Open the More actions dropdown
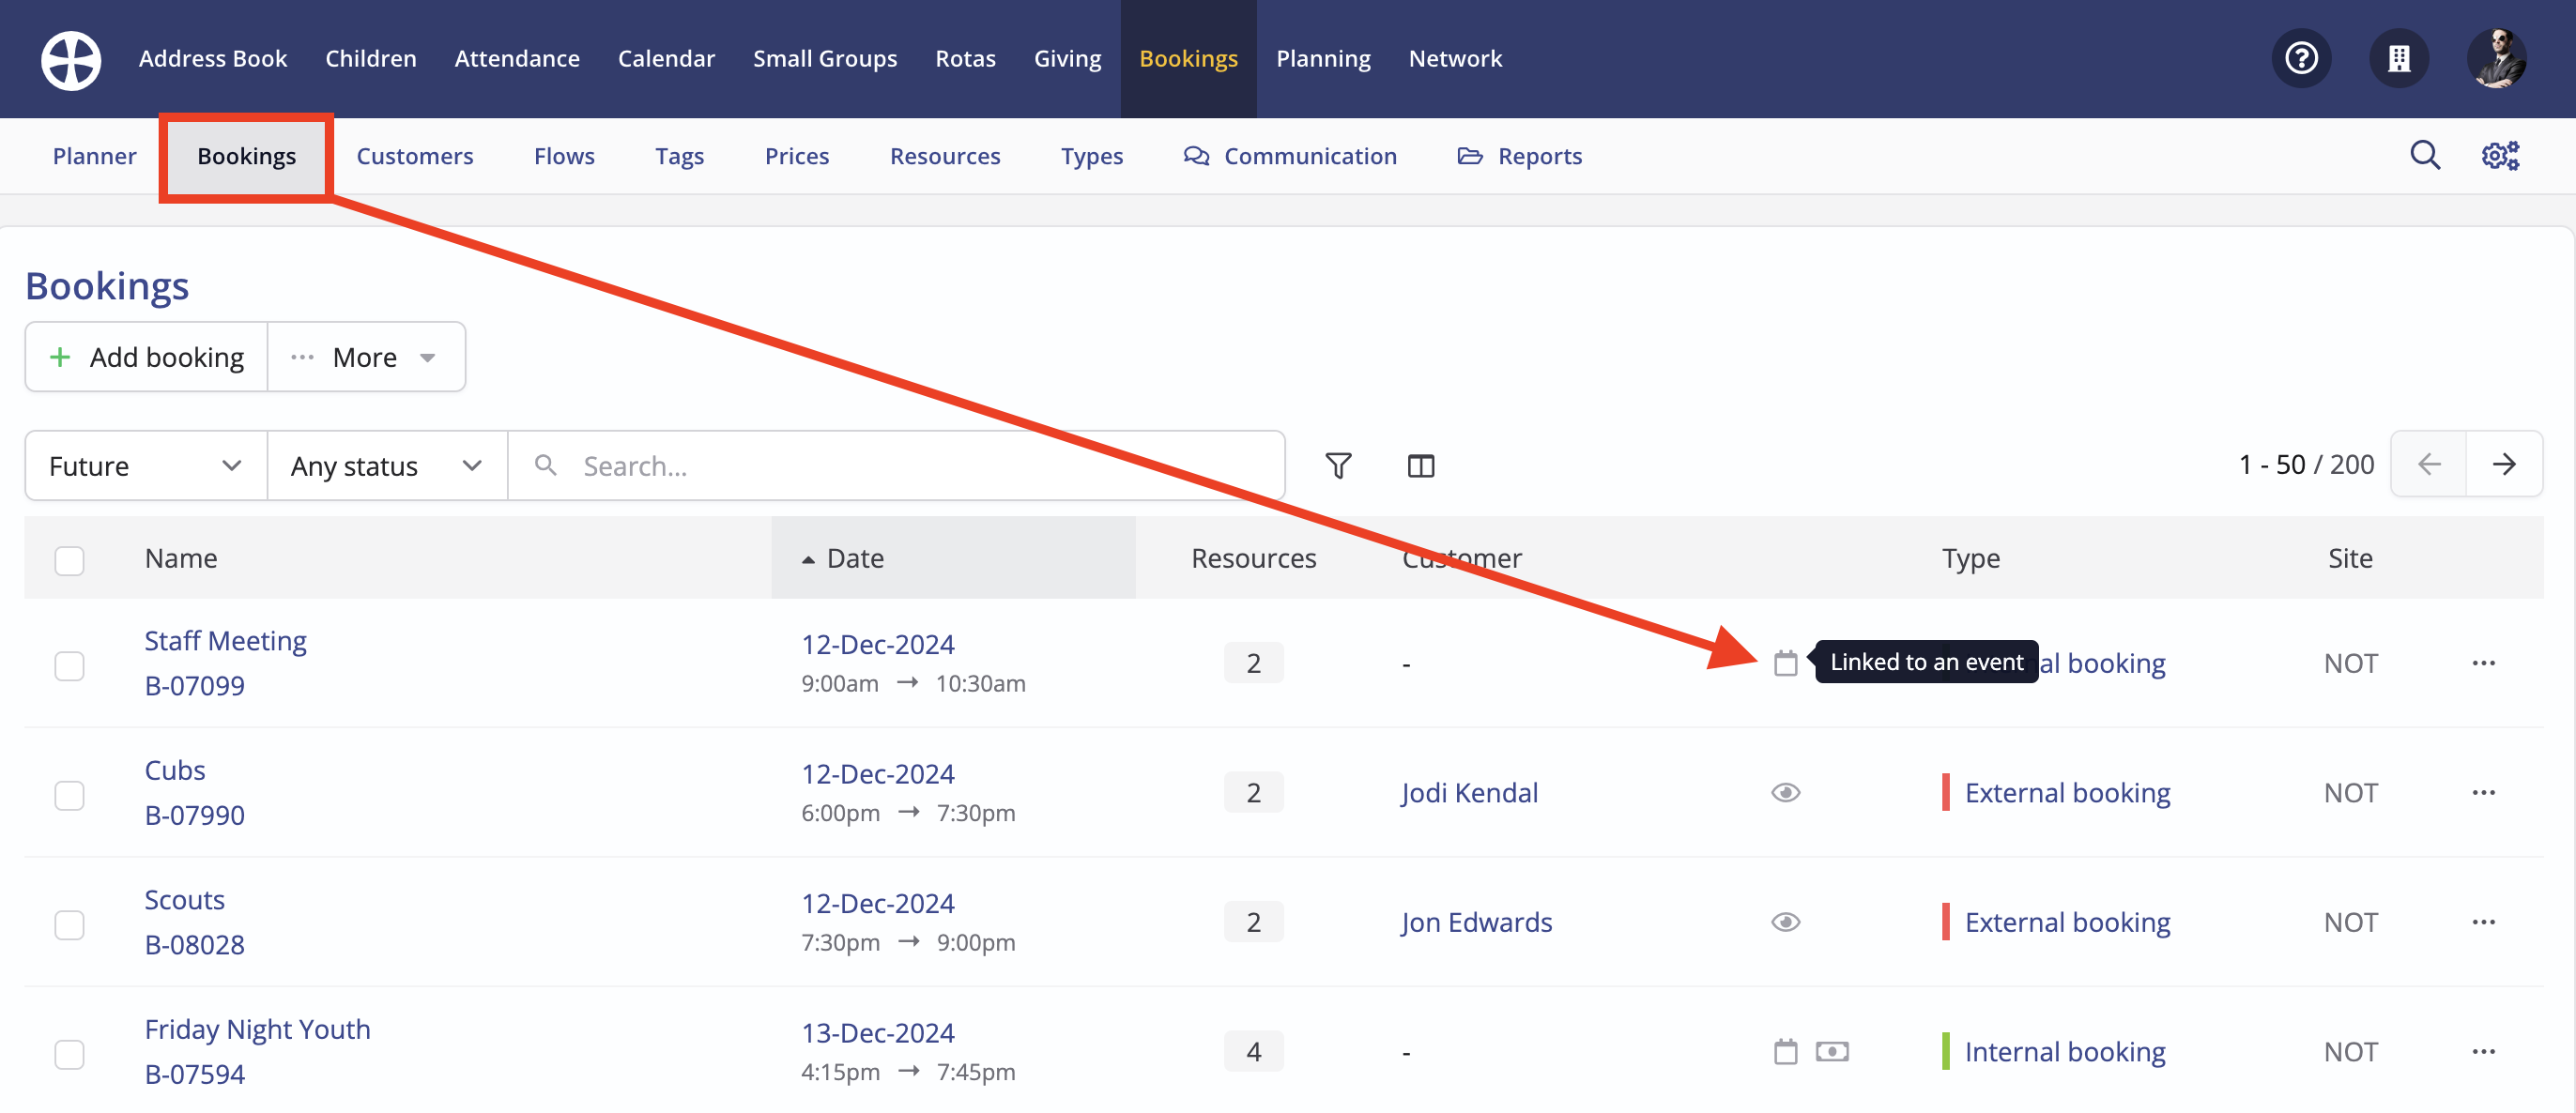 [x=366, y=357]
